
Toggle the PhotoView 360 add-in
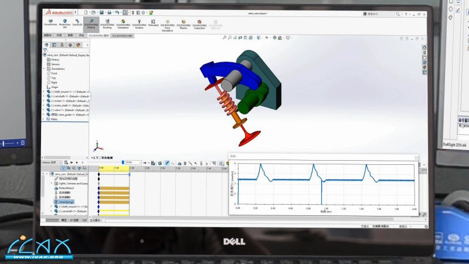(x=64, y=23)
